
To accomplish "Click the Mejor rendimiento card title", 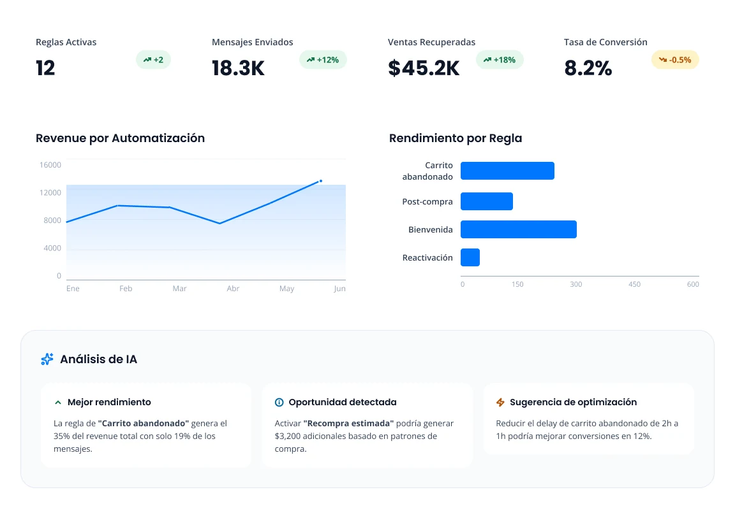I will [109, 403].
